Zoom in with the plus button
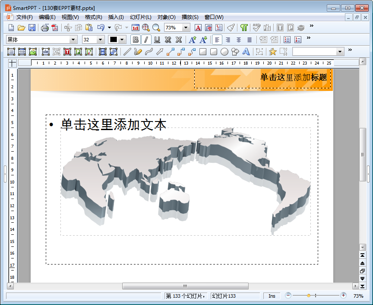 (343, 296)
